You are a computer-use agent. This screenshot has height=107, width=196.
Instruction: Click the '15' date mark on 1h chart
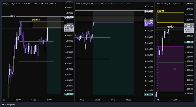(158, 100)
